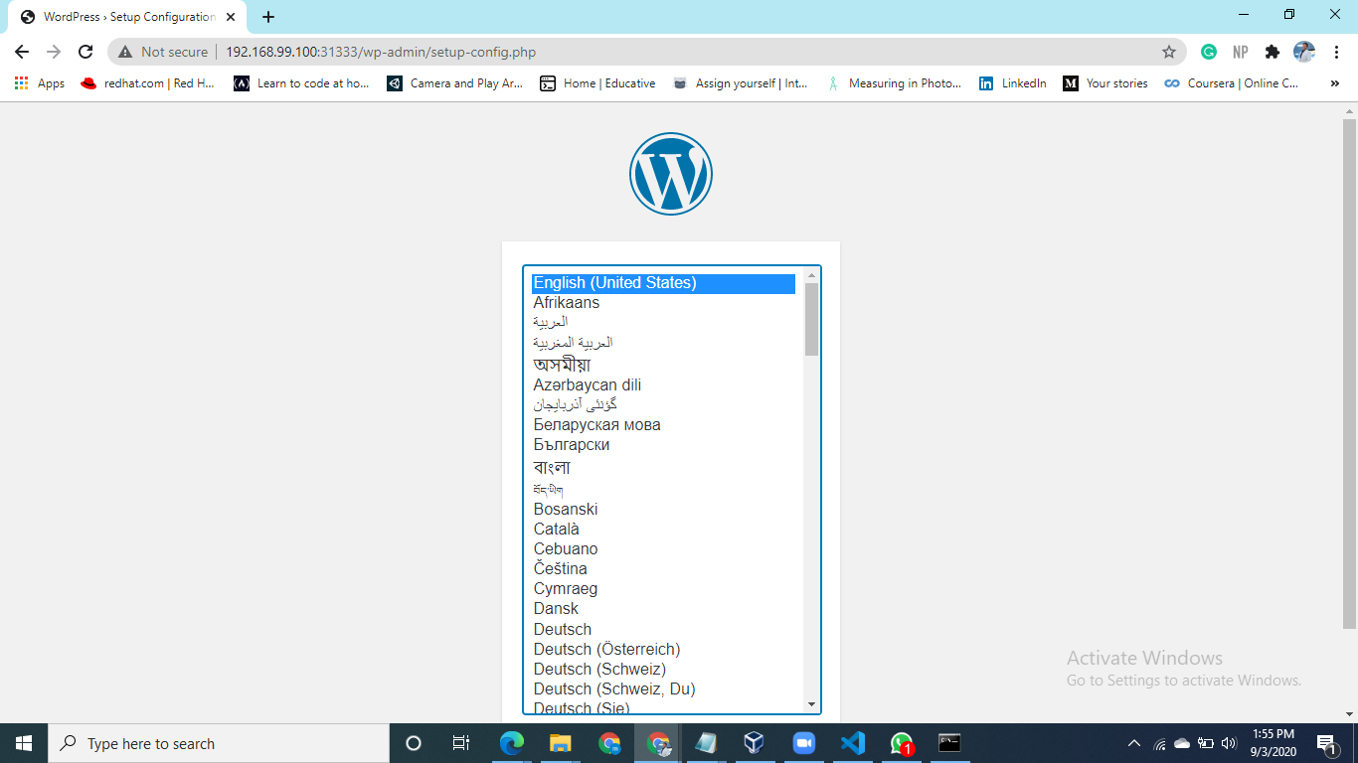
Task: Select Català language
Action: [663, 530]
